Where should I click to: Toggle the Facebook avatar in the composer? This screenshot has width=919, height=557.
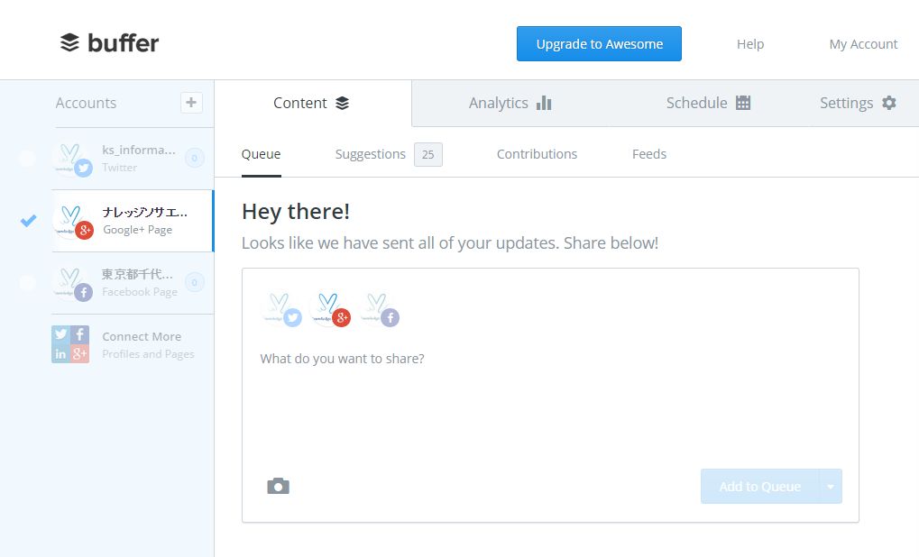(379, 308)
